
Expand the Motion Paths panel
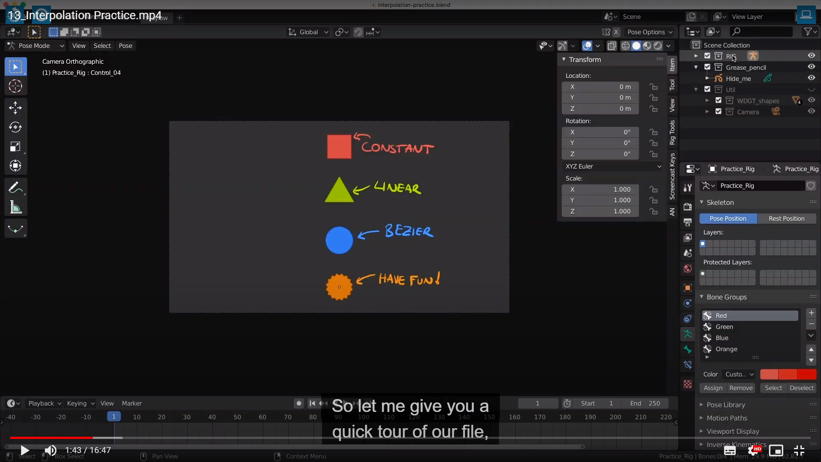coord(726,418)
